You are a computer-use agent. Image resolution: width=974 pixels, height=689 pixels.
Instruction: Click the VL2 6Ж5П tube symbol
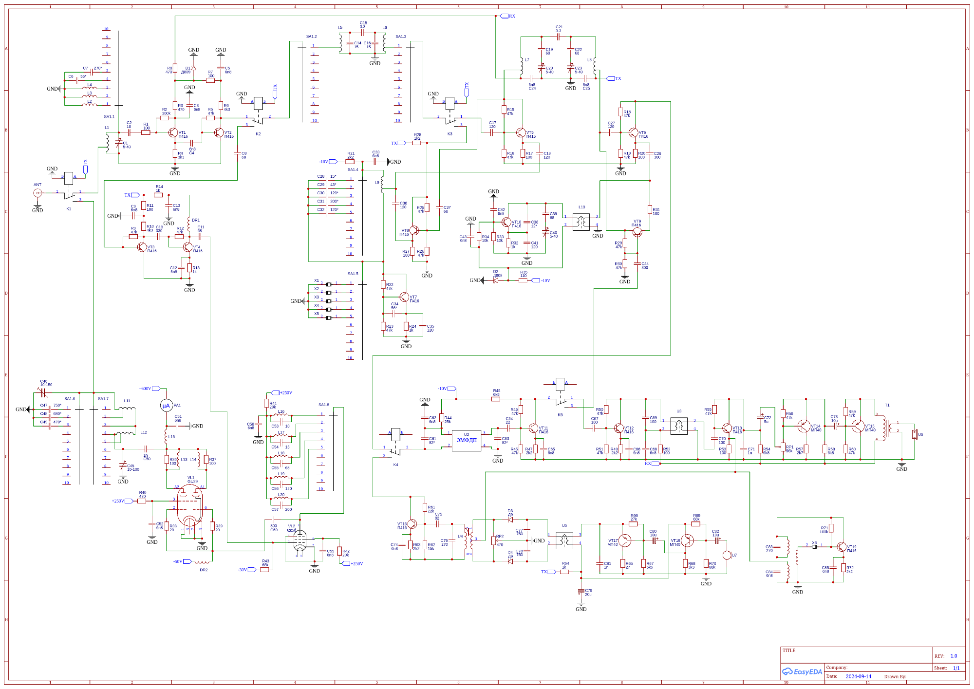coord(300,540)
